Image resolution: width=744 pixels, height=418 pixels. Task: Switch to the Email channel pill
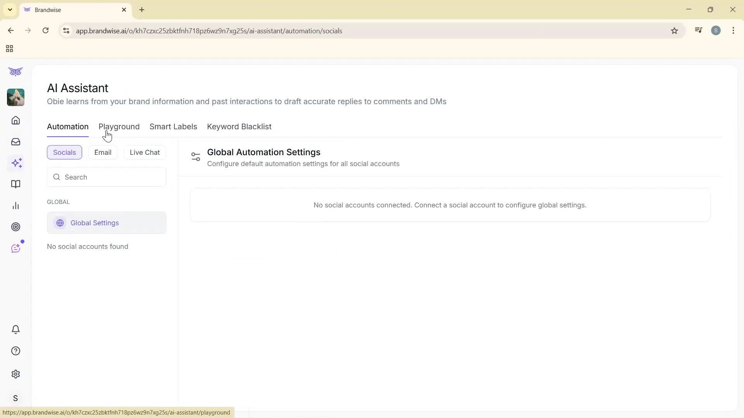point(102,152)
